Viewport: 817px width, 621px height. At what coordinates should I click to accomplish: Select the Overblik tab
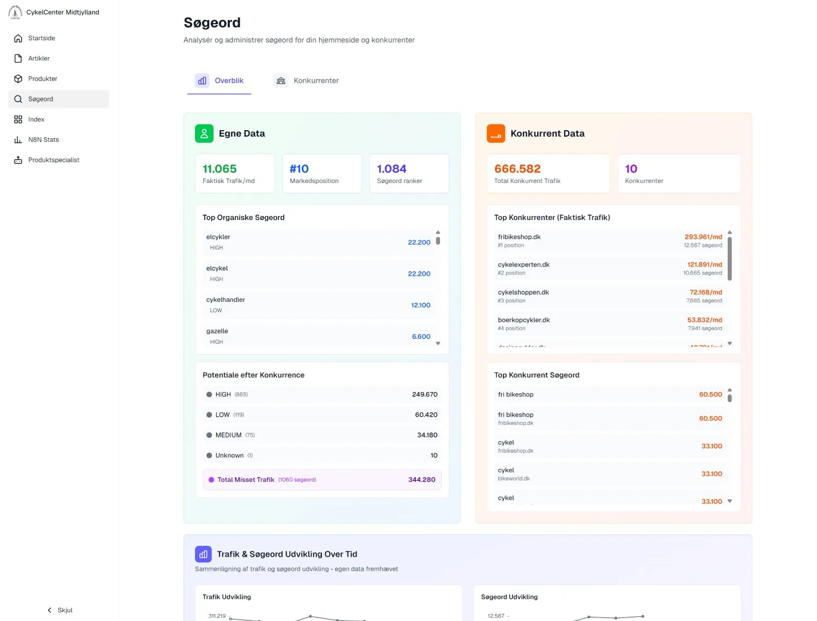click(220, 81)
